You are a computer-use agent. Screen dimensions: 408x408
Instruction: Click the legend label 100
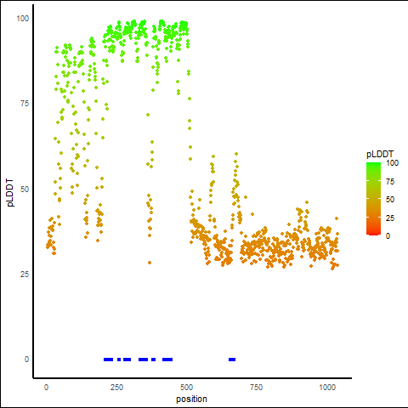point(392,163)
